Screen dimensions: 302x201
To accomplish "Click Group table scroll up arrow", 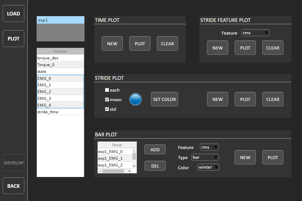I will [134, 150].
